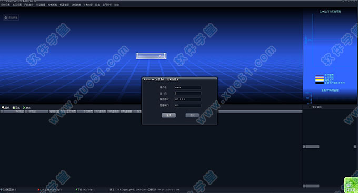The image size is (358, 193).
Task: Toggle the stop scrolling checkbox
Action: (310, 107)
